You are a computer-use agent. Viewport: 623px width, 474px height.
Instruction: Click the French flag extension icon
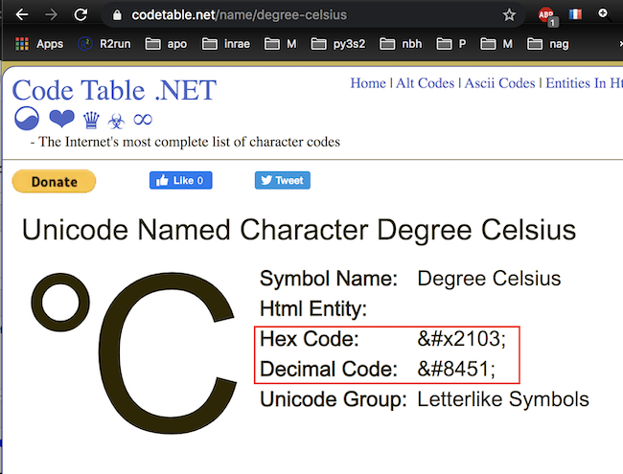pos(574,15)
